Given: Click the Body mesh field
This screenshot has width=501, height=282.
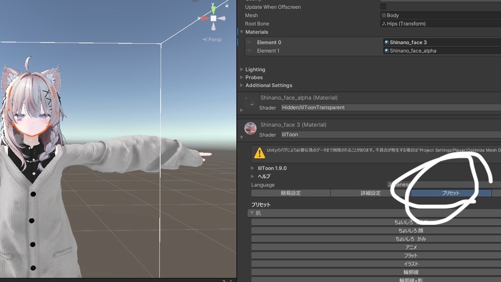Looking at the screenshot, I should pos(441,15).
